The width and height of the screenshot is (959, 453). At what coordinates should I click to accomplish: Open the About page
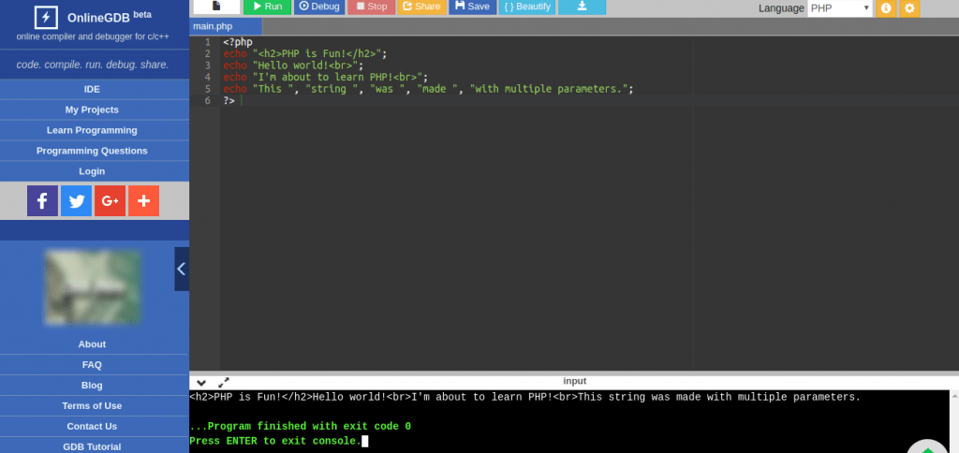[92, 344]
